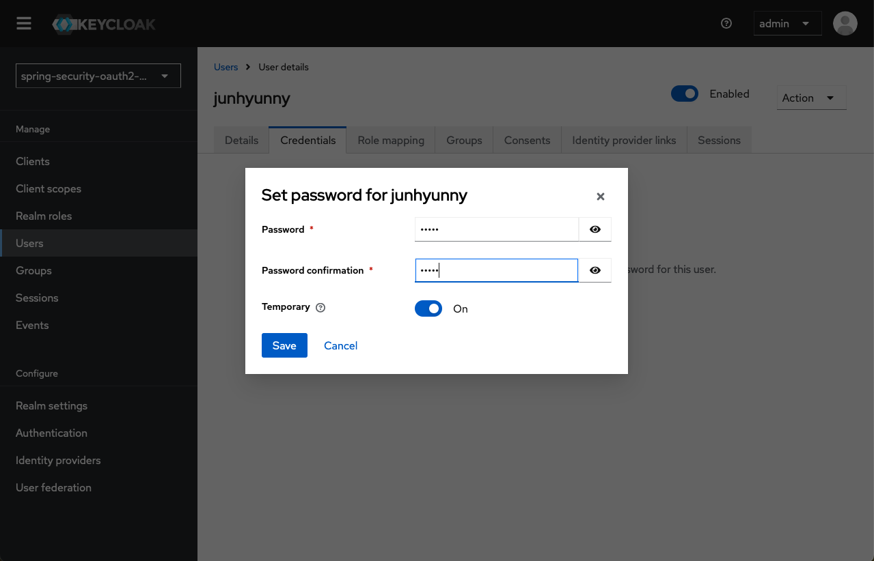
Task: Open the Identity provider links tab
Action: point(624,140)
